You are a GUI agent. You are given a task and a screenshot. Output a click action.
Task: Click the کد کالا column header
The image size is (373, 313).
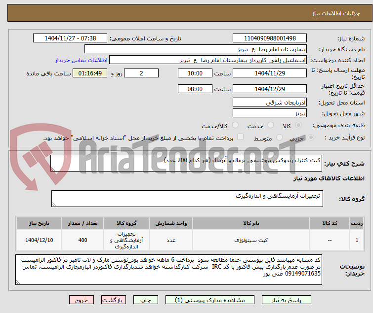tap(330, 223)
